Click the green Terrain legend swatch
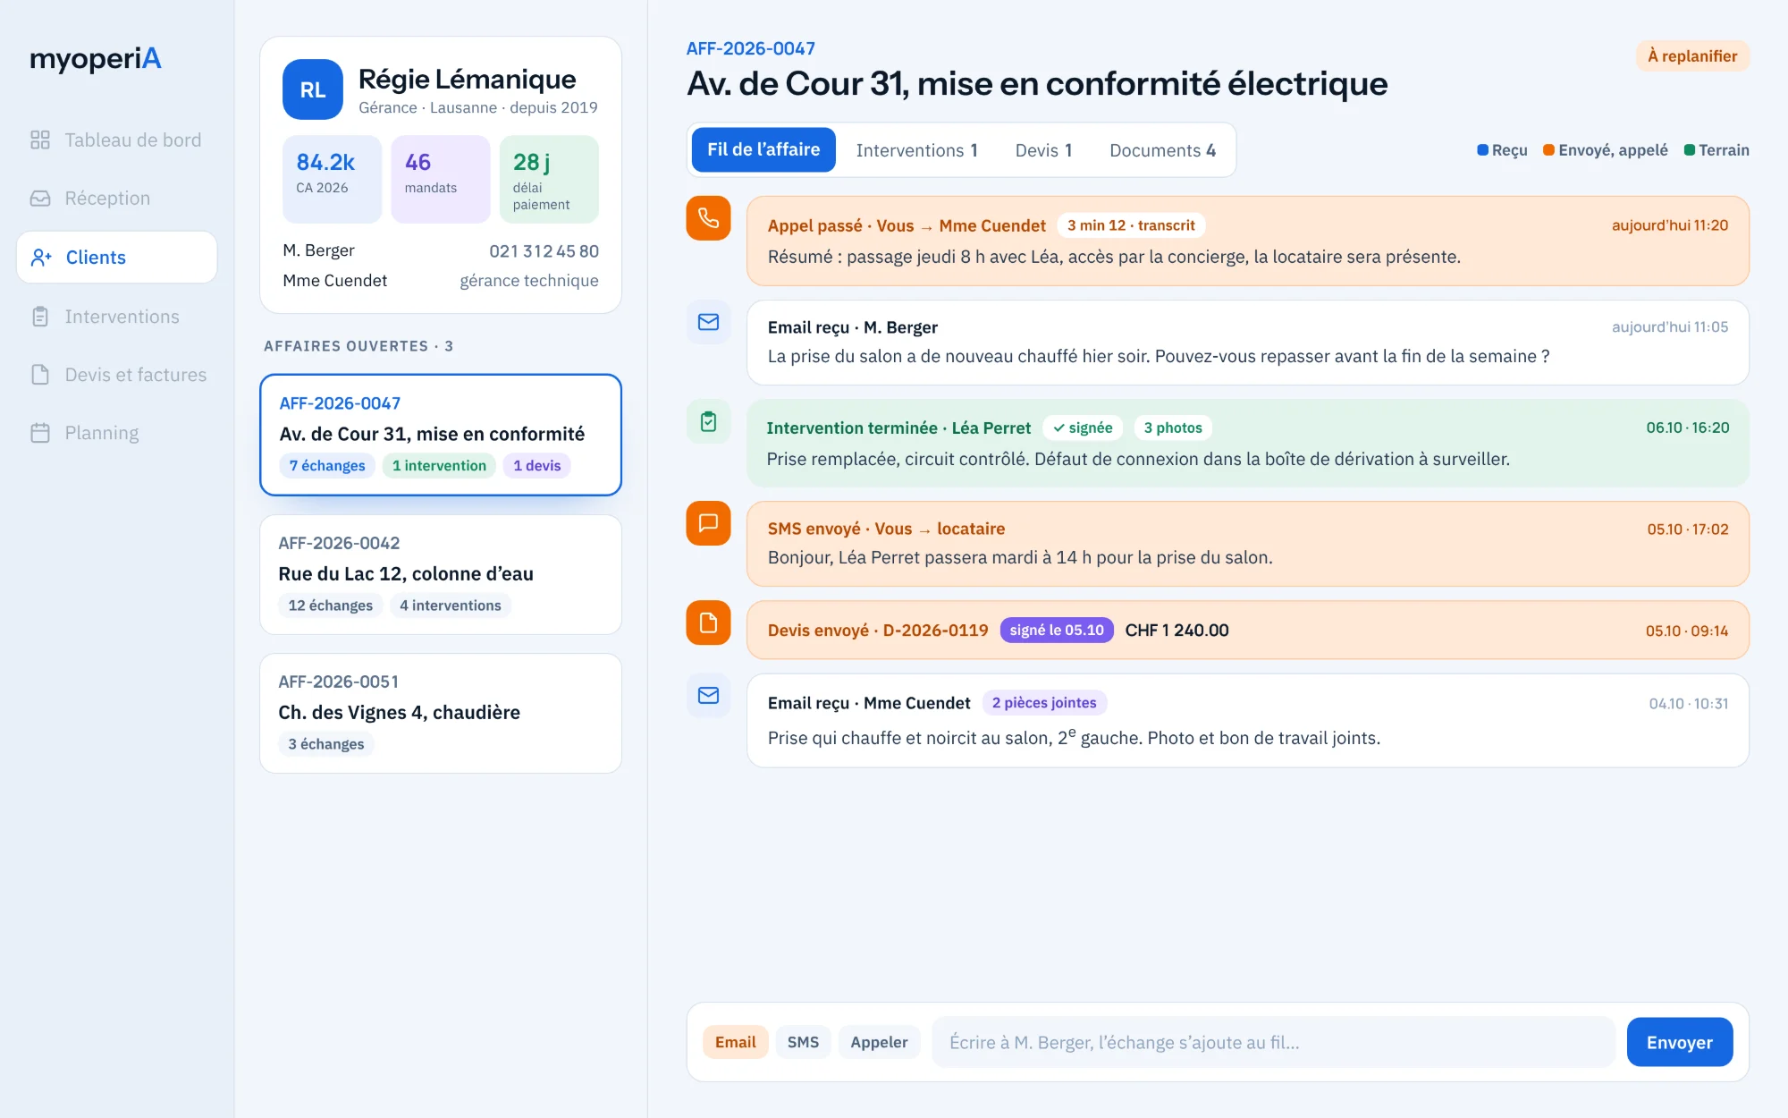1788x1118 pixels. (1690, 150)
